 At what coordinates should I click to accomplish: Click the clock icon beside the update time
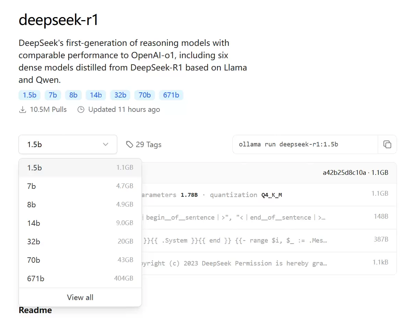coord(81,109)
